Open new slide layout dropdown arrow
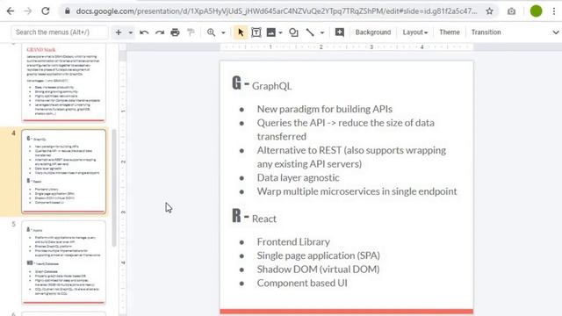 131,32
